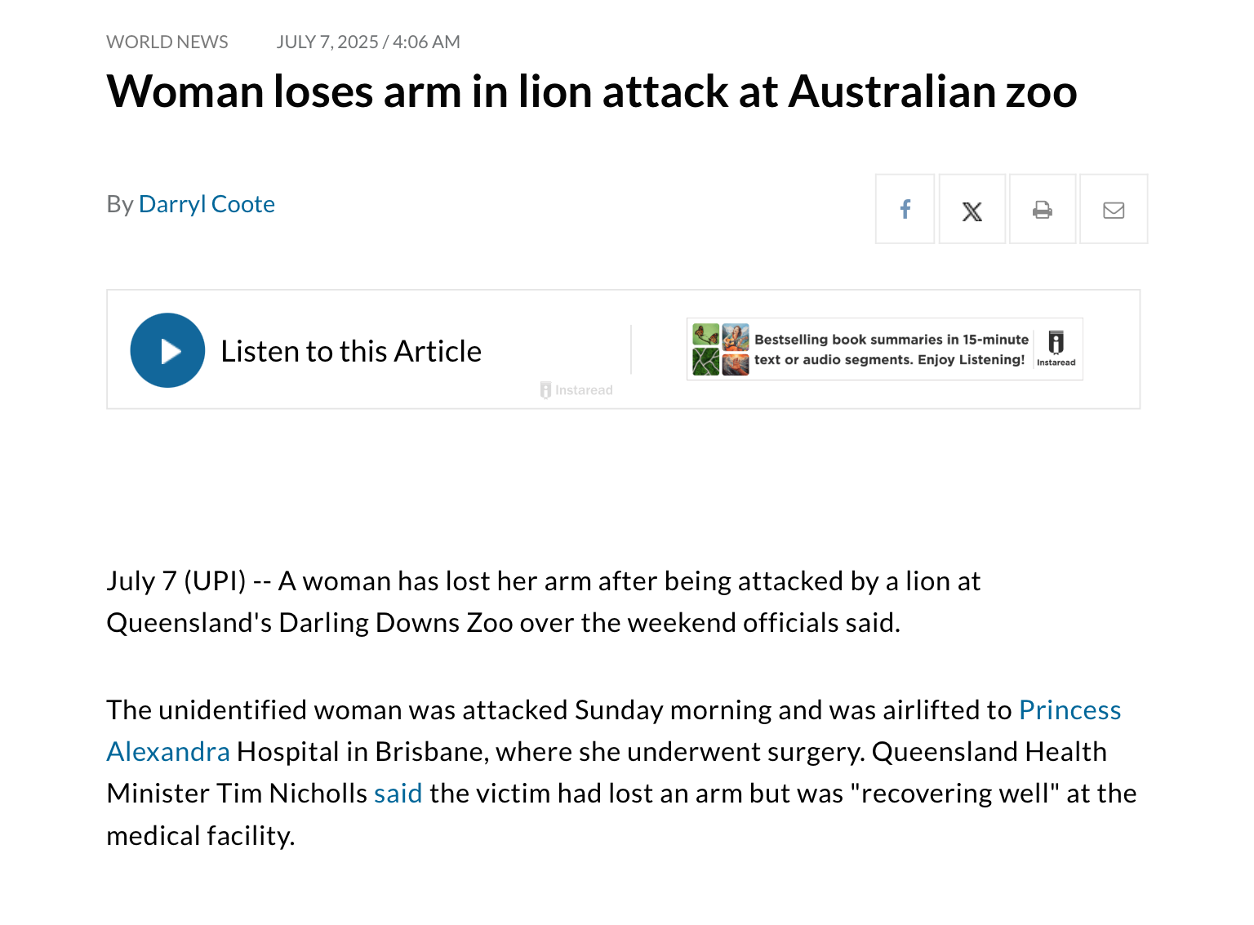Share the article on Facebook
Image resolution: width=1254 pixels, height=925 pixels.
point(905,209)
